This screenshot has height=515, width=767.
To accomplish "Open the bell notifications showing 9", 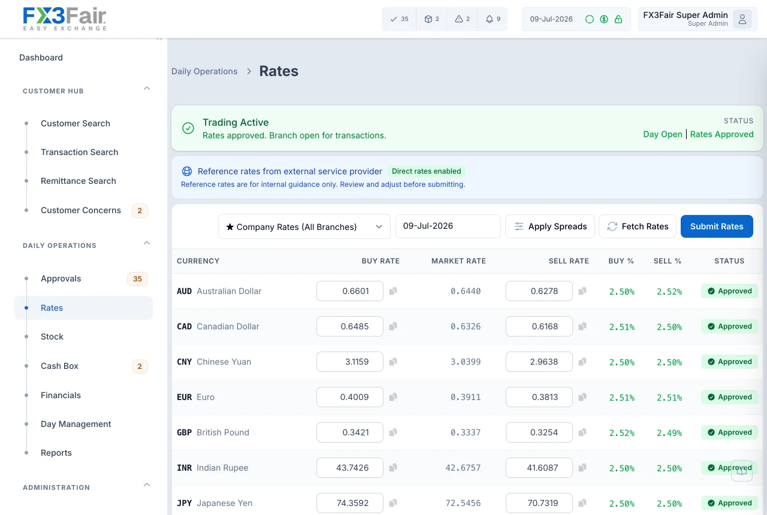I will (493, 19).
